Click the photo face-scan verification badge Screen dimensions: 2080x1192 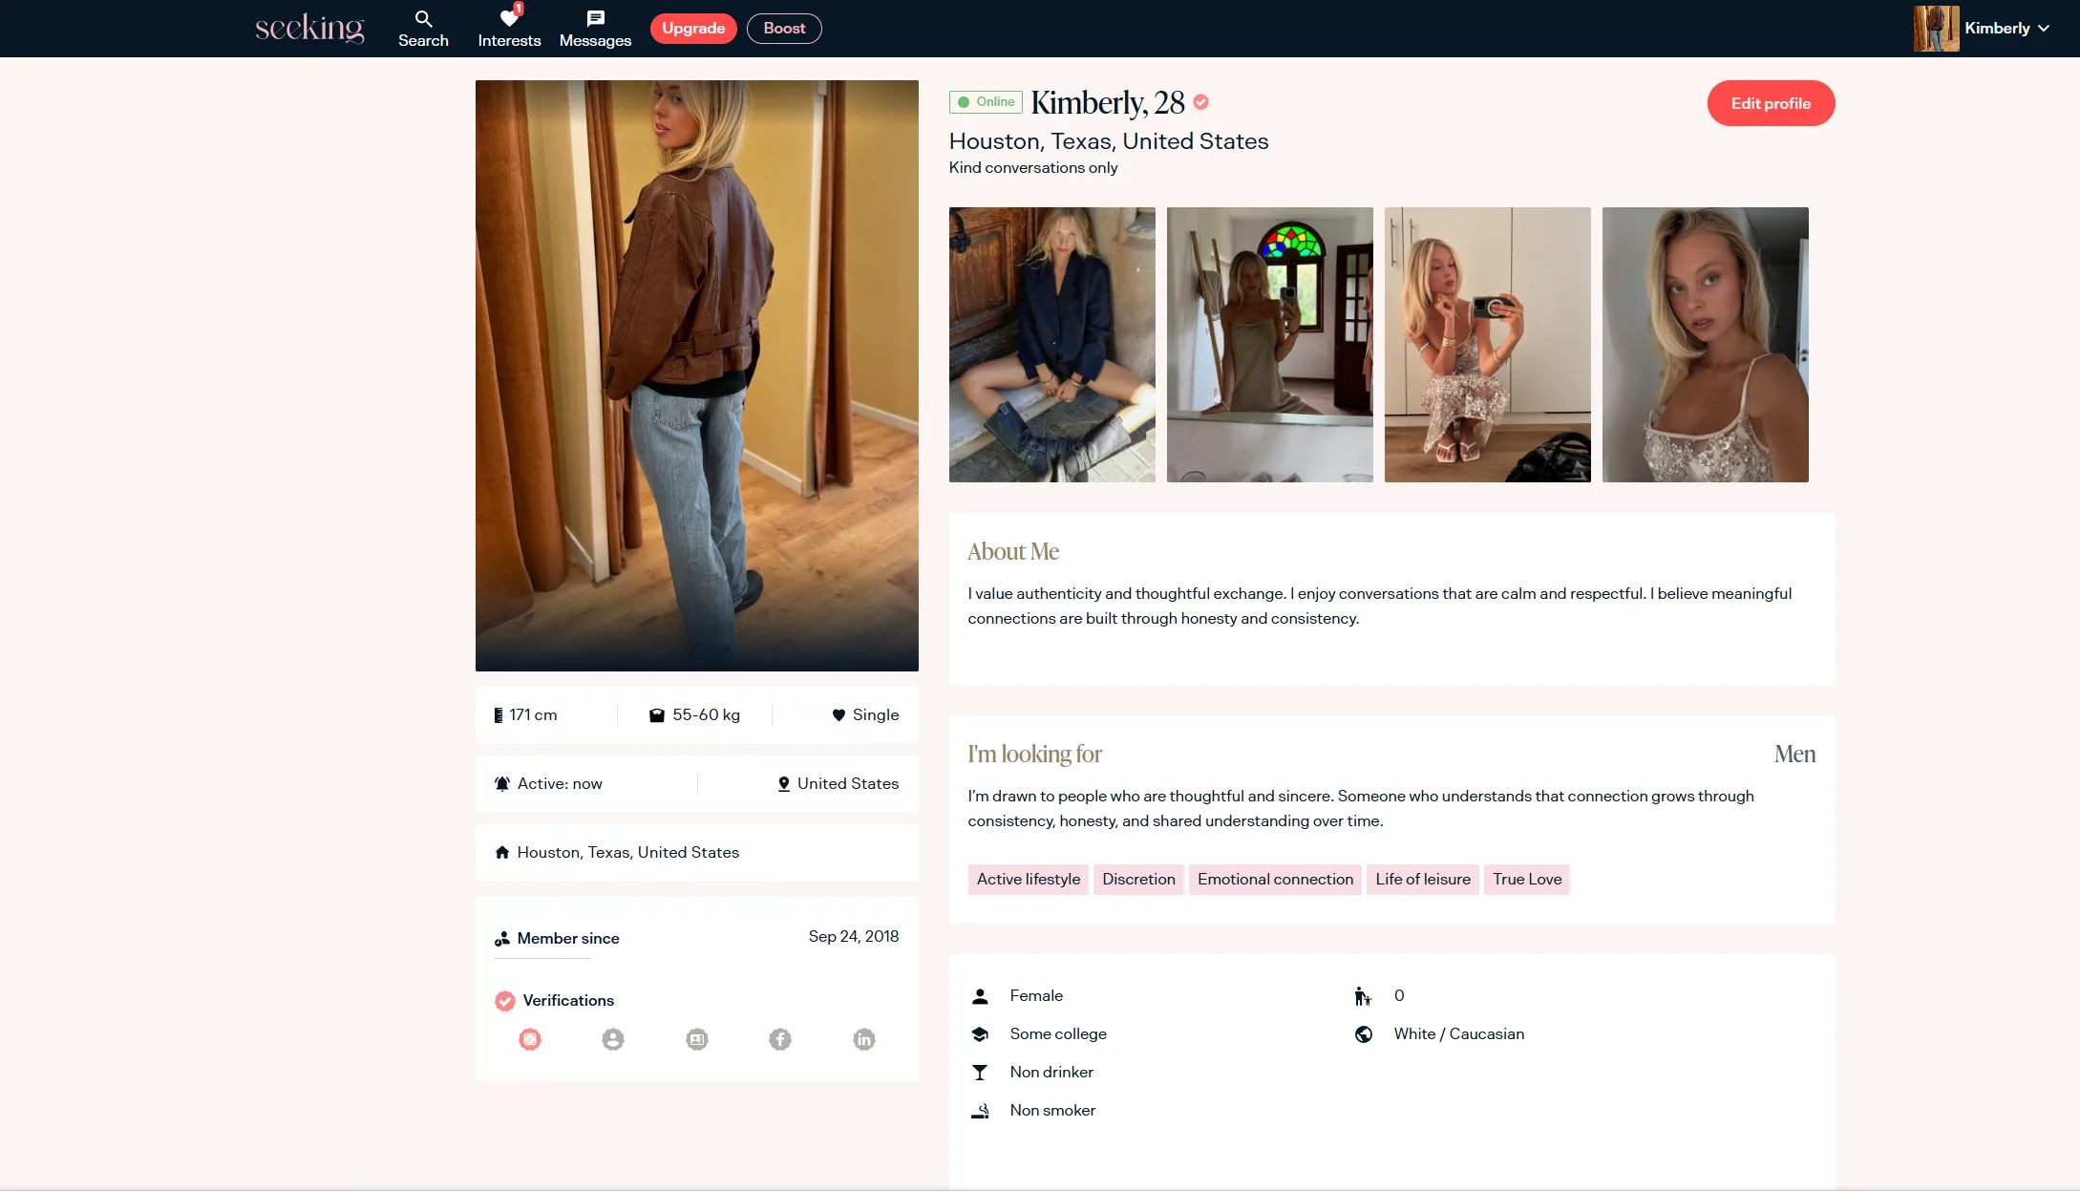coord(530,1039)
